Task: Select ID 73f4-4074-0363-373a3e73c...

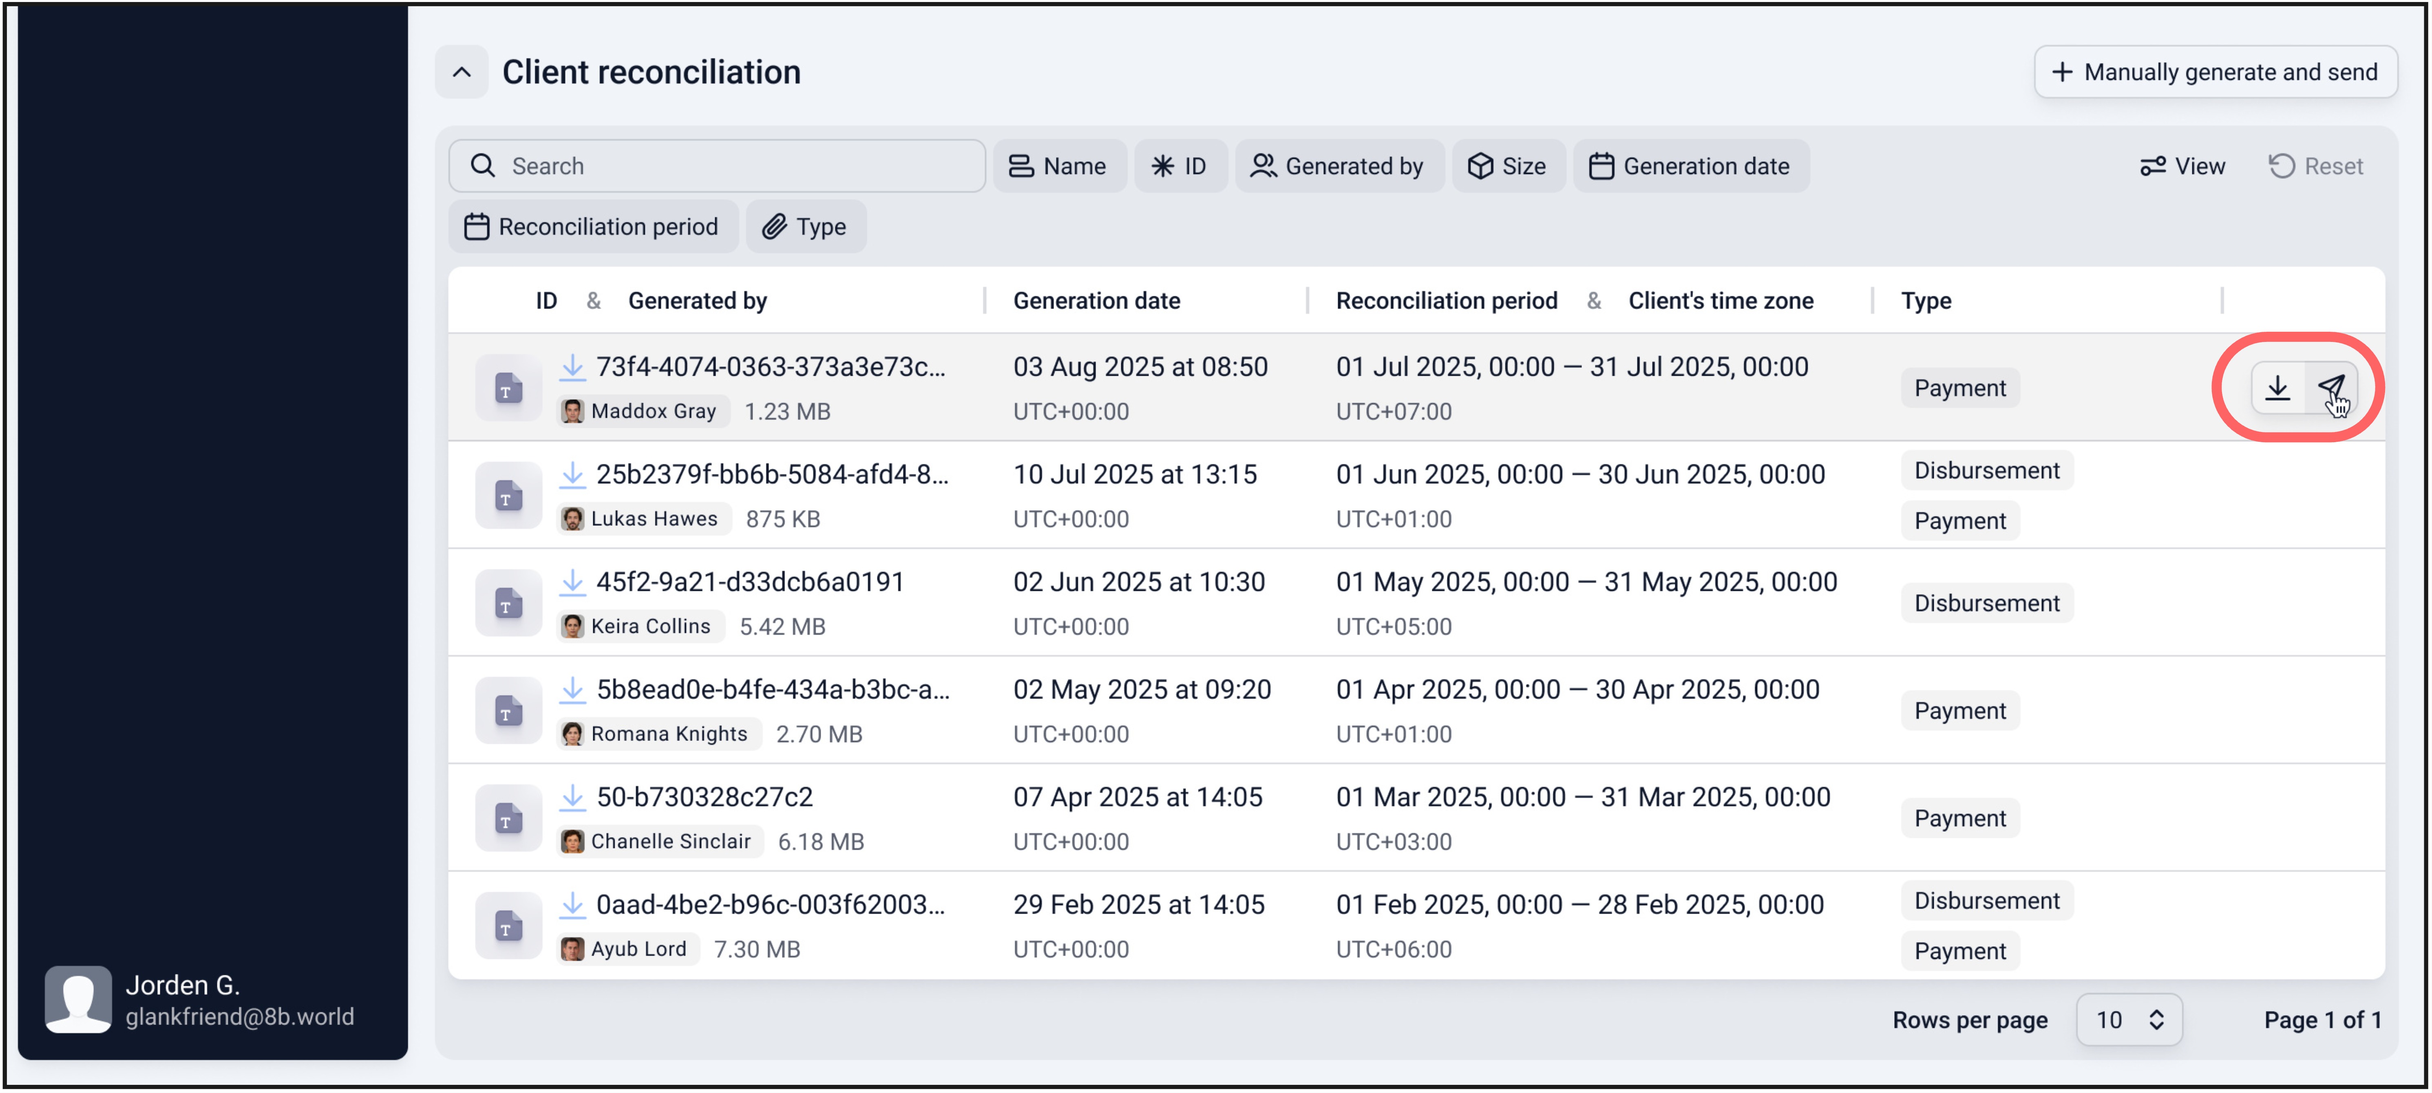Action: (x=771, y=367)
